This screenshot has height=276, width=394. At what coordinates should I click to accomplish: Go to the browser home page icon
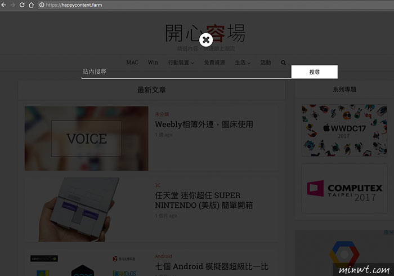point(31,5)
